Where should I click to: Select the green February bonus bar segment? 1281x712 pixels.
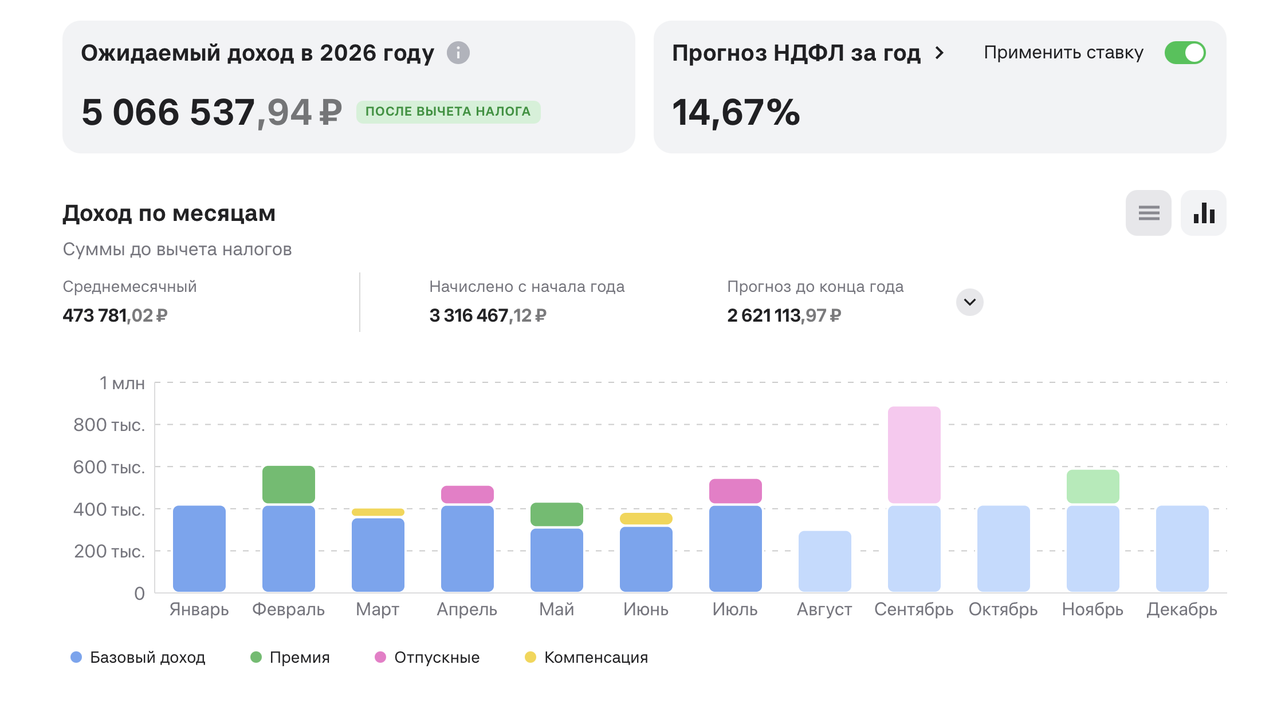[289, 484]
